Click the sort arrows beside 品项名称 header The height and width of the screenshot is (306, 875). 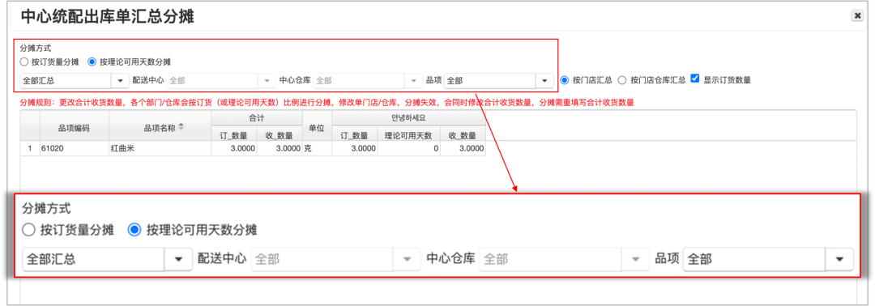tap(180, 127)
